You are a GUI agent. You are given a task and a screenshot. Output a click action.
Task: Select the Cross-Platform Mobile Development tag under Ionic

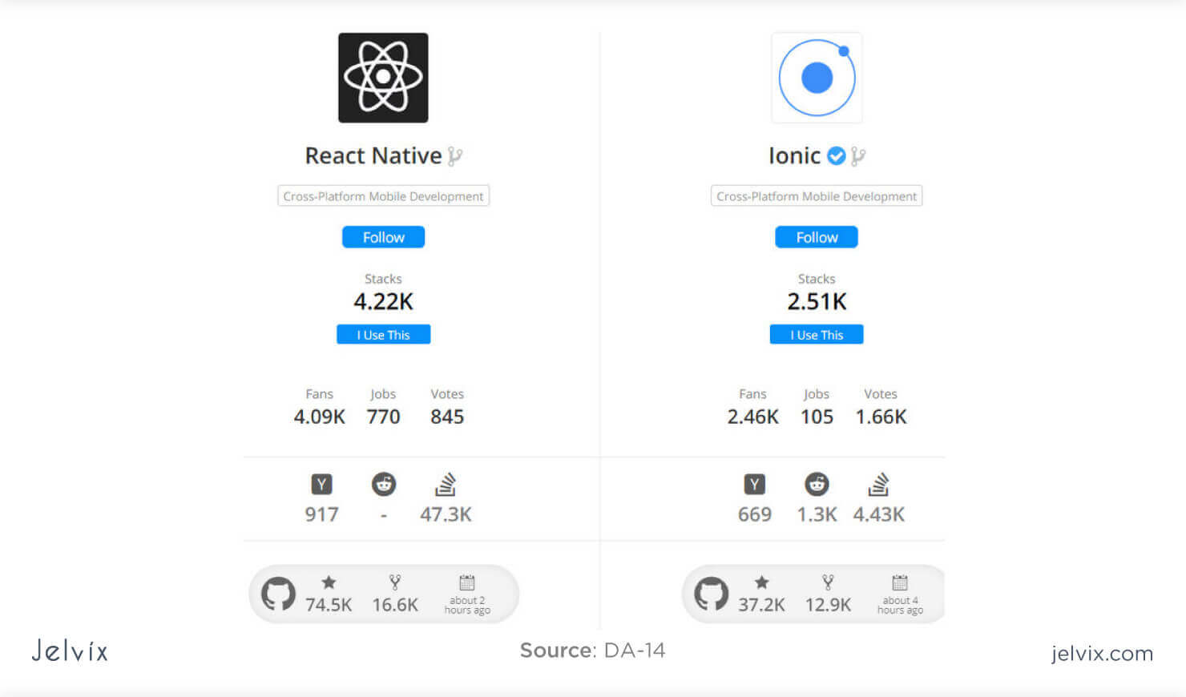[x=816, y=195]
